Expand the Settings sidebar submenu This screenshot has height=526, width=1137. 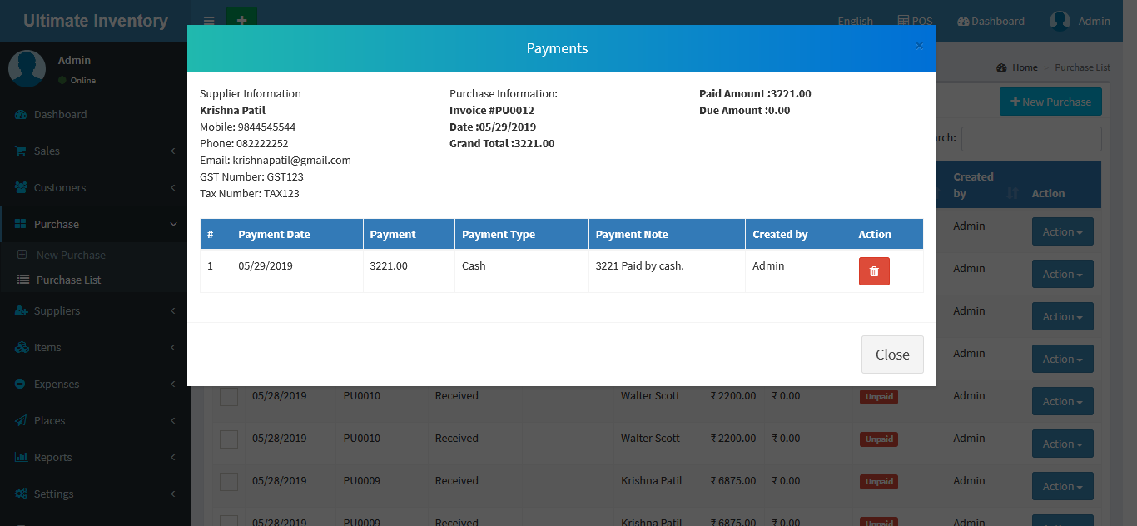click(x=172, y=494)
